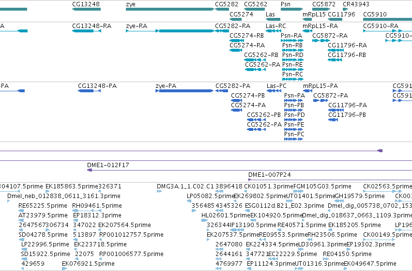Select the CG5872-PA protein label

click(x=331, y=96)
